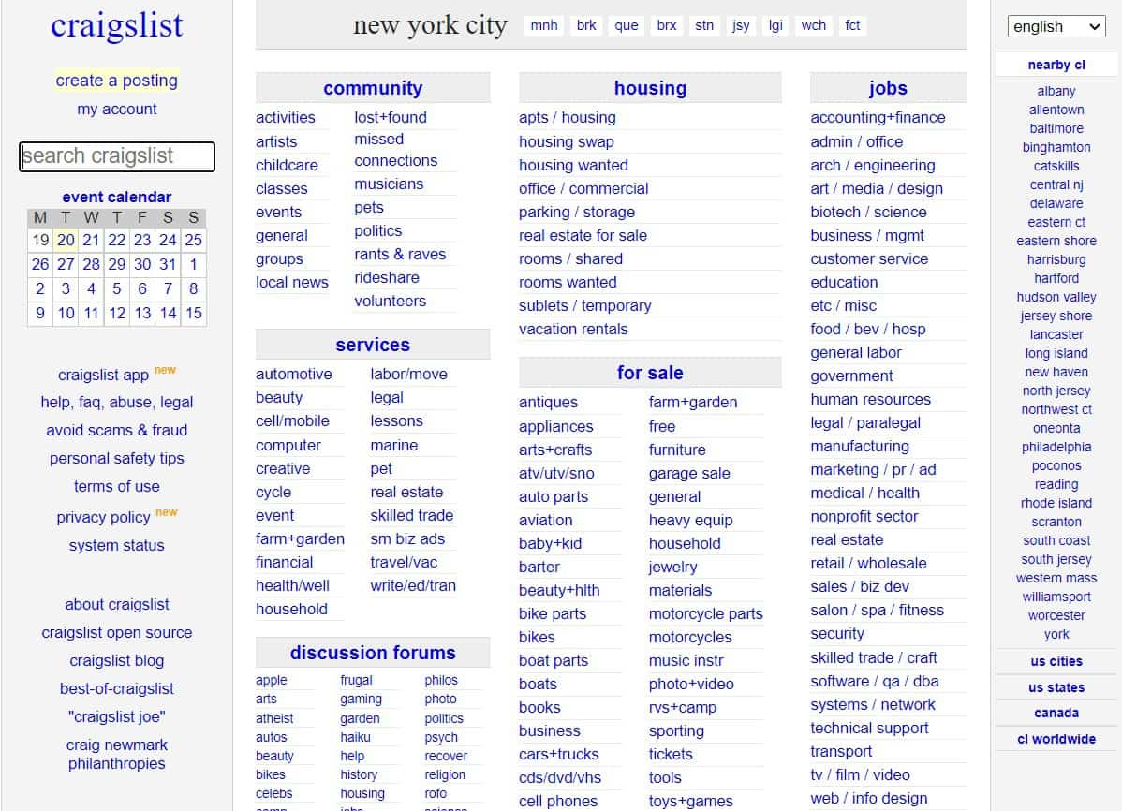Select day 15 in event calendar

[193, 313]
